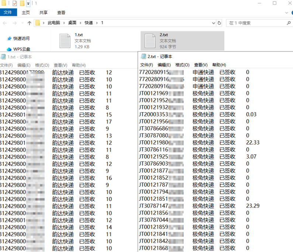Click value 3.07 in 2.txt Notepad

click(x=251, y=157)
